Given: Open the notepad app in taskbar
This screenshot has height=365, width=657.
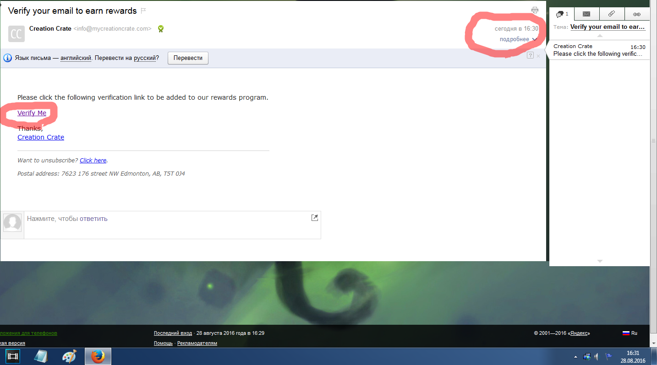Looking at the screenshot, I should [41, 356].
